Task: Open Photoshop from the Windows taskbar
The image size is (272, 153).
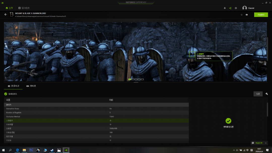Action: tap(31, 150)
